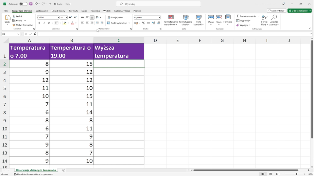Click the Autosumowanie sigma icon

pyautogui.click(x=238, y=16)
